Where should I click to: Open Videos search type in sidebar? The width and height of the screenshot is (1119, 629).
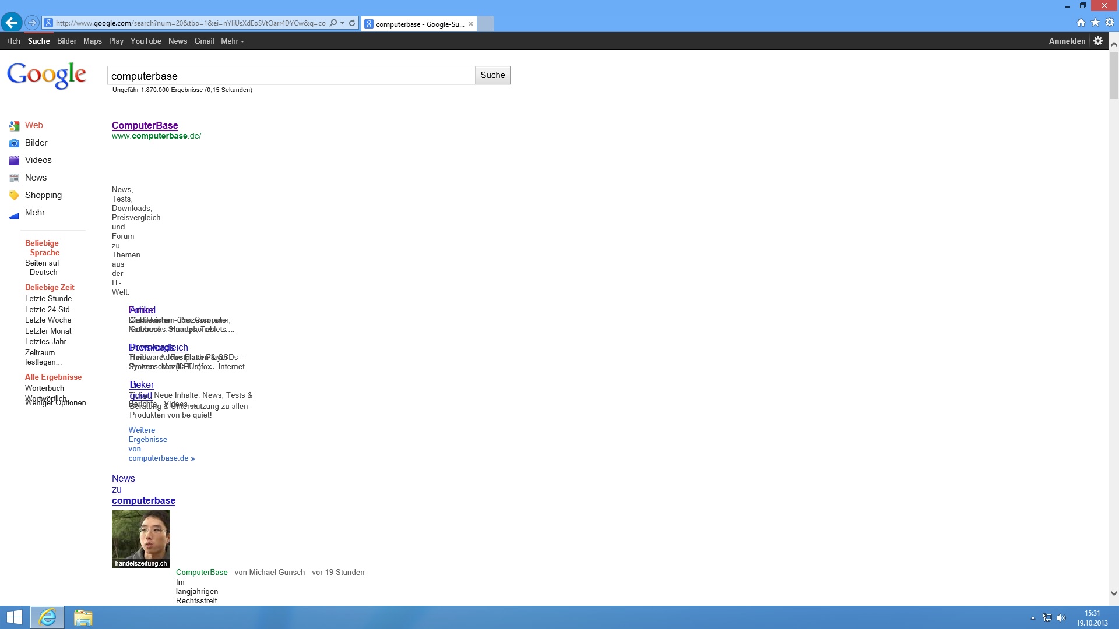tap(38, 160)
